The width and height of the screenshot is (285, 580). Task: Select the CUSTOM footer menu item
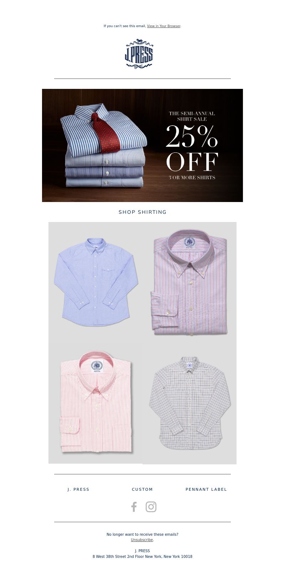[142, 489]
